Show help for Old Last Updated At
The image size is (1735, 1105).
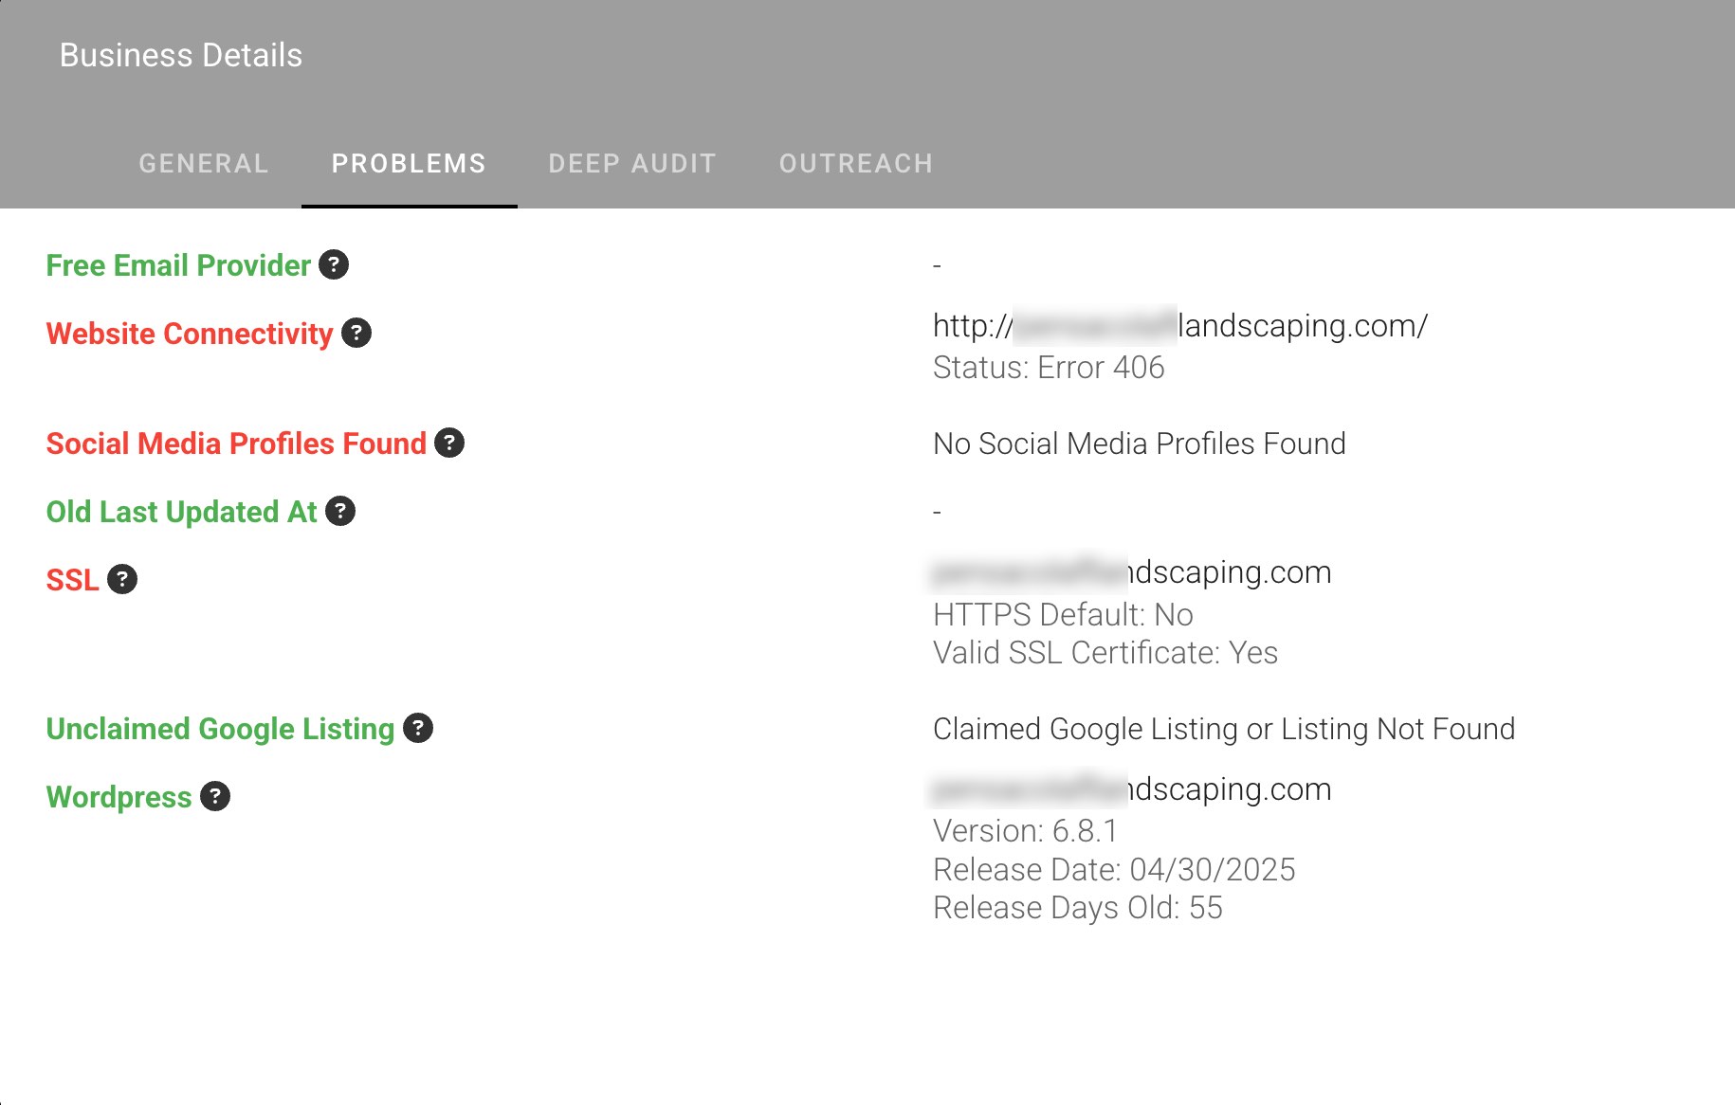[340, 511]
